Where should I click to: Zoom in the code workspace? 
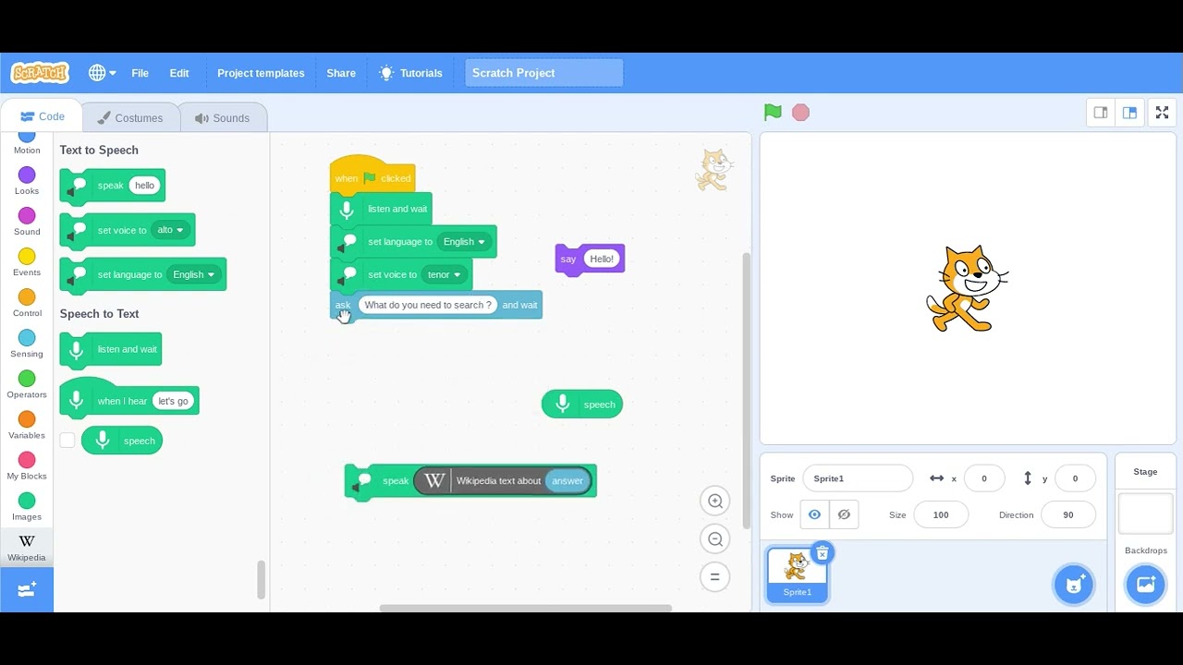point(714,501)
